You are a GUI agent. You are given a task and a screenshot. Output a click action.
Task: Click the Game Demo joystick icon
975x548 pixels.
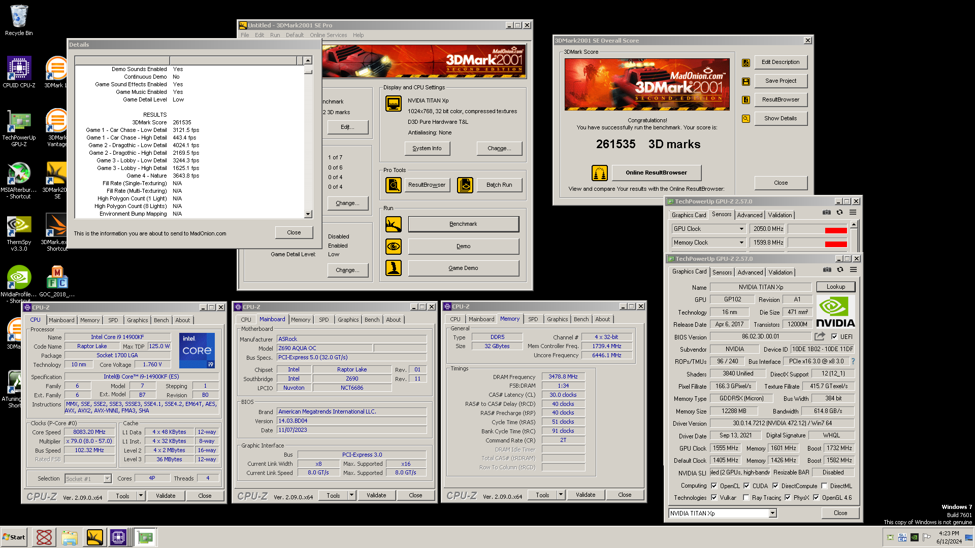tap(394, 268)
